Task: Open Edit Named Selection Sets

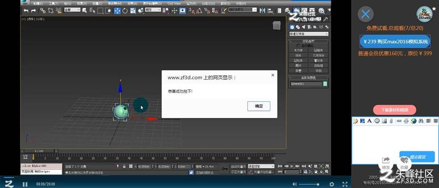Action: click(224, 11)
